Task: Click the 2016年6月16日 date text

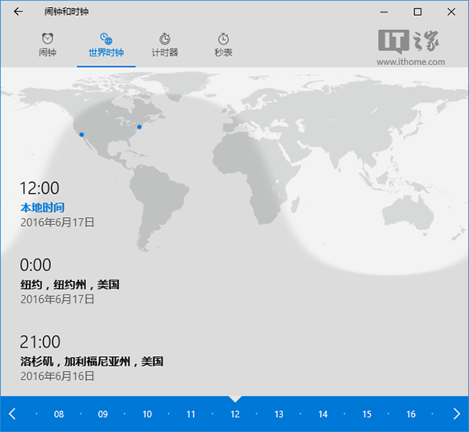Action: (x=57, y=376)
